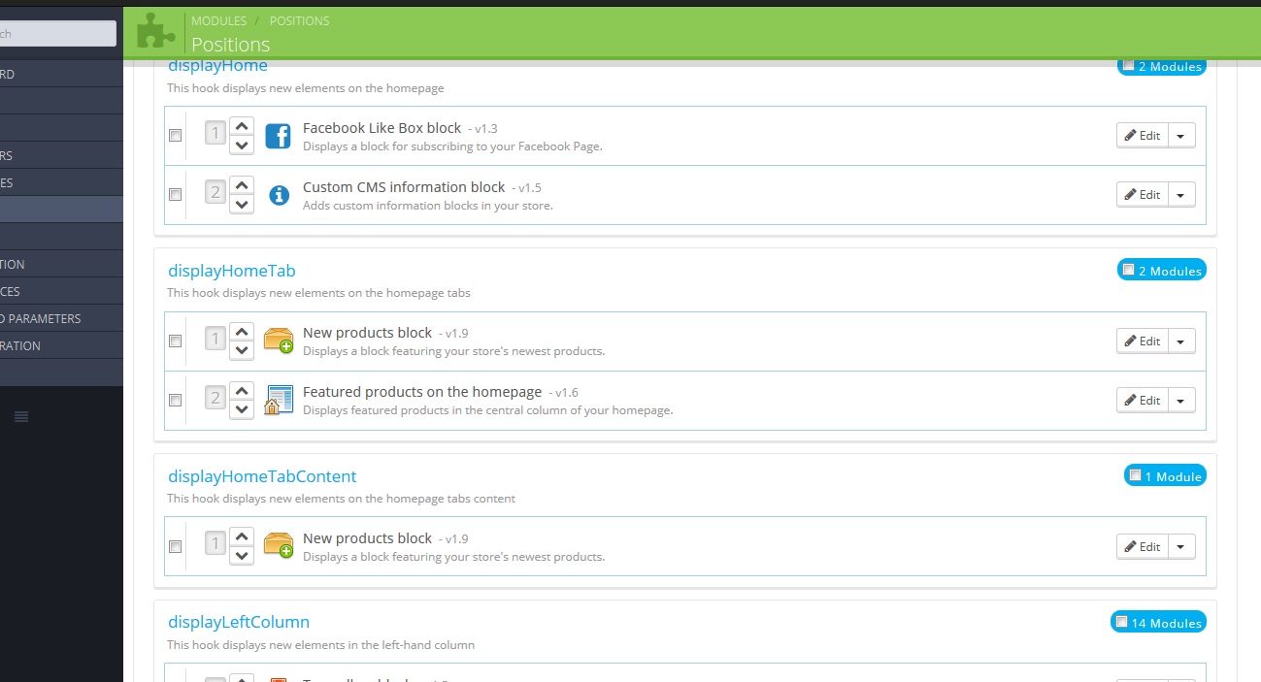Click the Custom CMS information block icon
The width and height of the screenshot is (1261, 682).
(x=279, y=195)
